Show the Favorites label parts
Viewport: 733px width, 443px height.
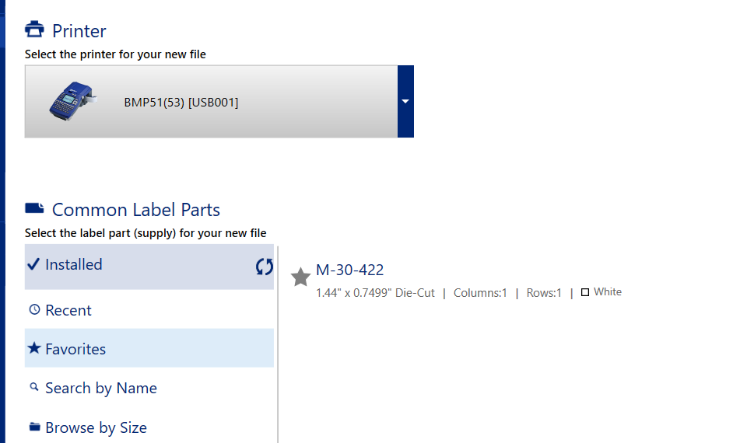(x=75, y=349)
